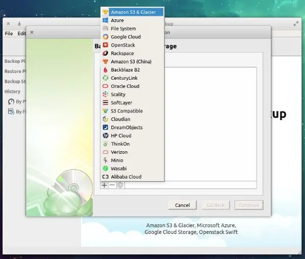Select Amazon S3 & Glacier storage

click(133, 12)
